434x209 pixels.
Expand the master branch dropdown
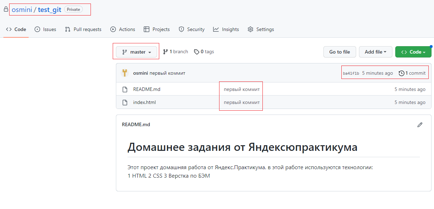(137, 52)
